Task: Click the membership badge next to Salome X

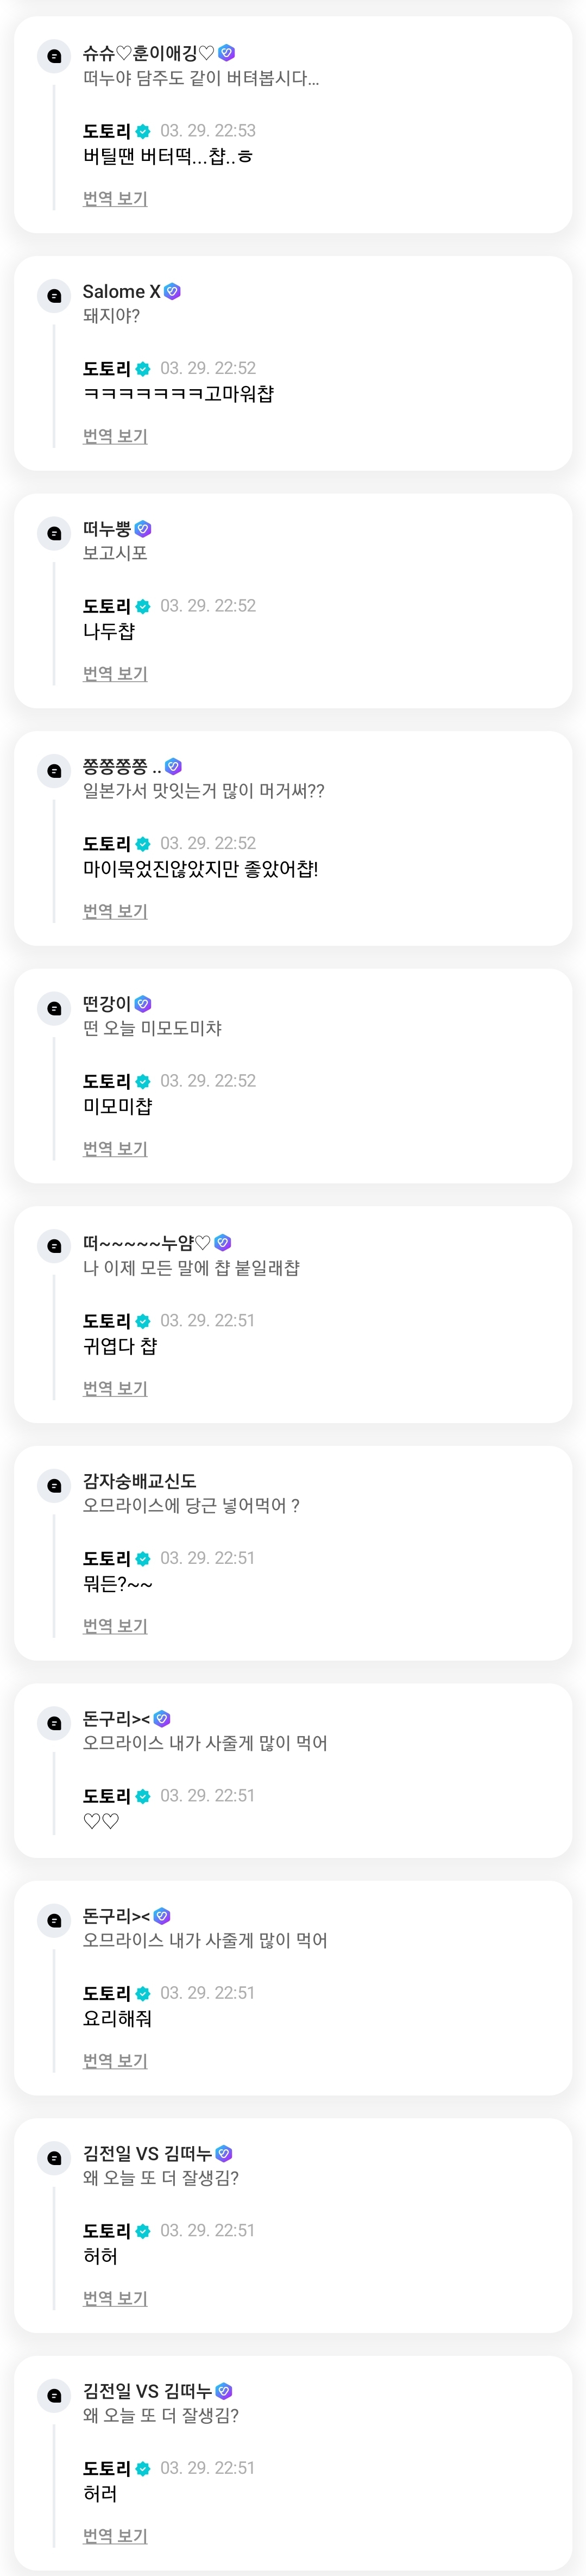Action: (173, 291)
